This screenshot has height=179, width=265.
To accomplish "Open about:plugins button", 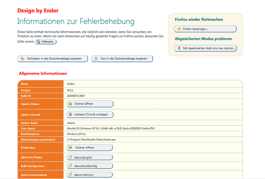I will coord(90,157).
